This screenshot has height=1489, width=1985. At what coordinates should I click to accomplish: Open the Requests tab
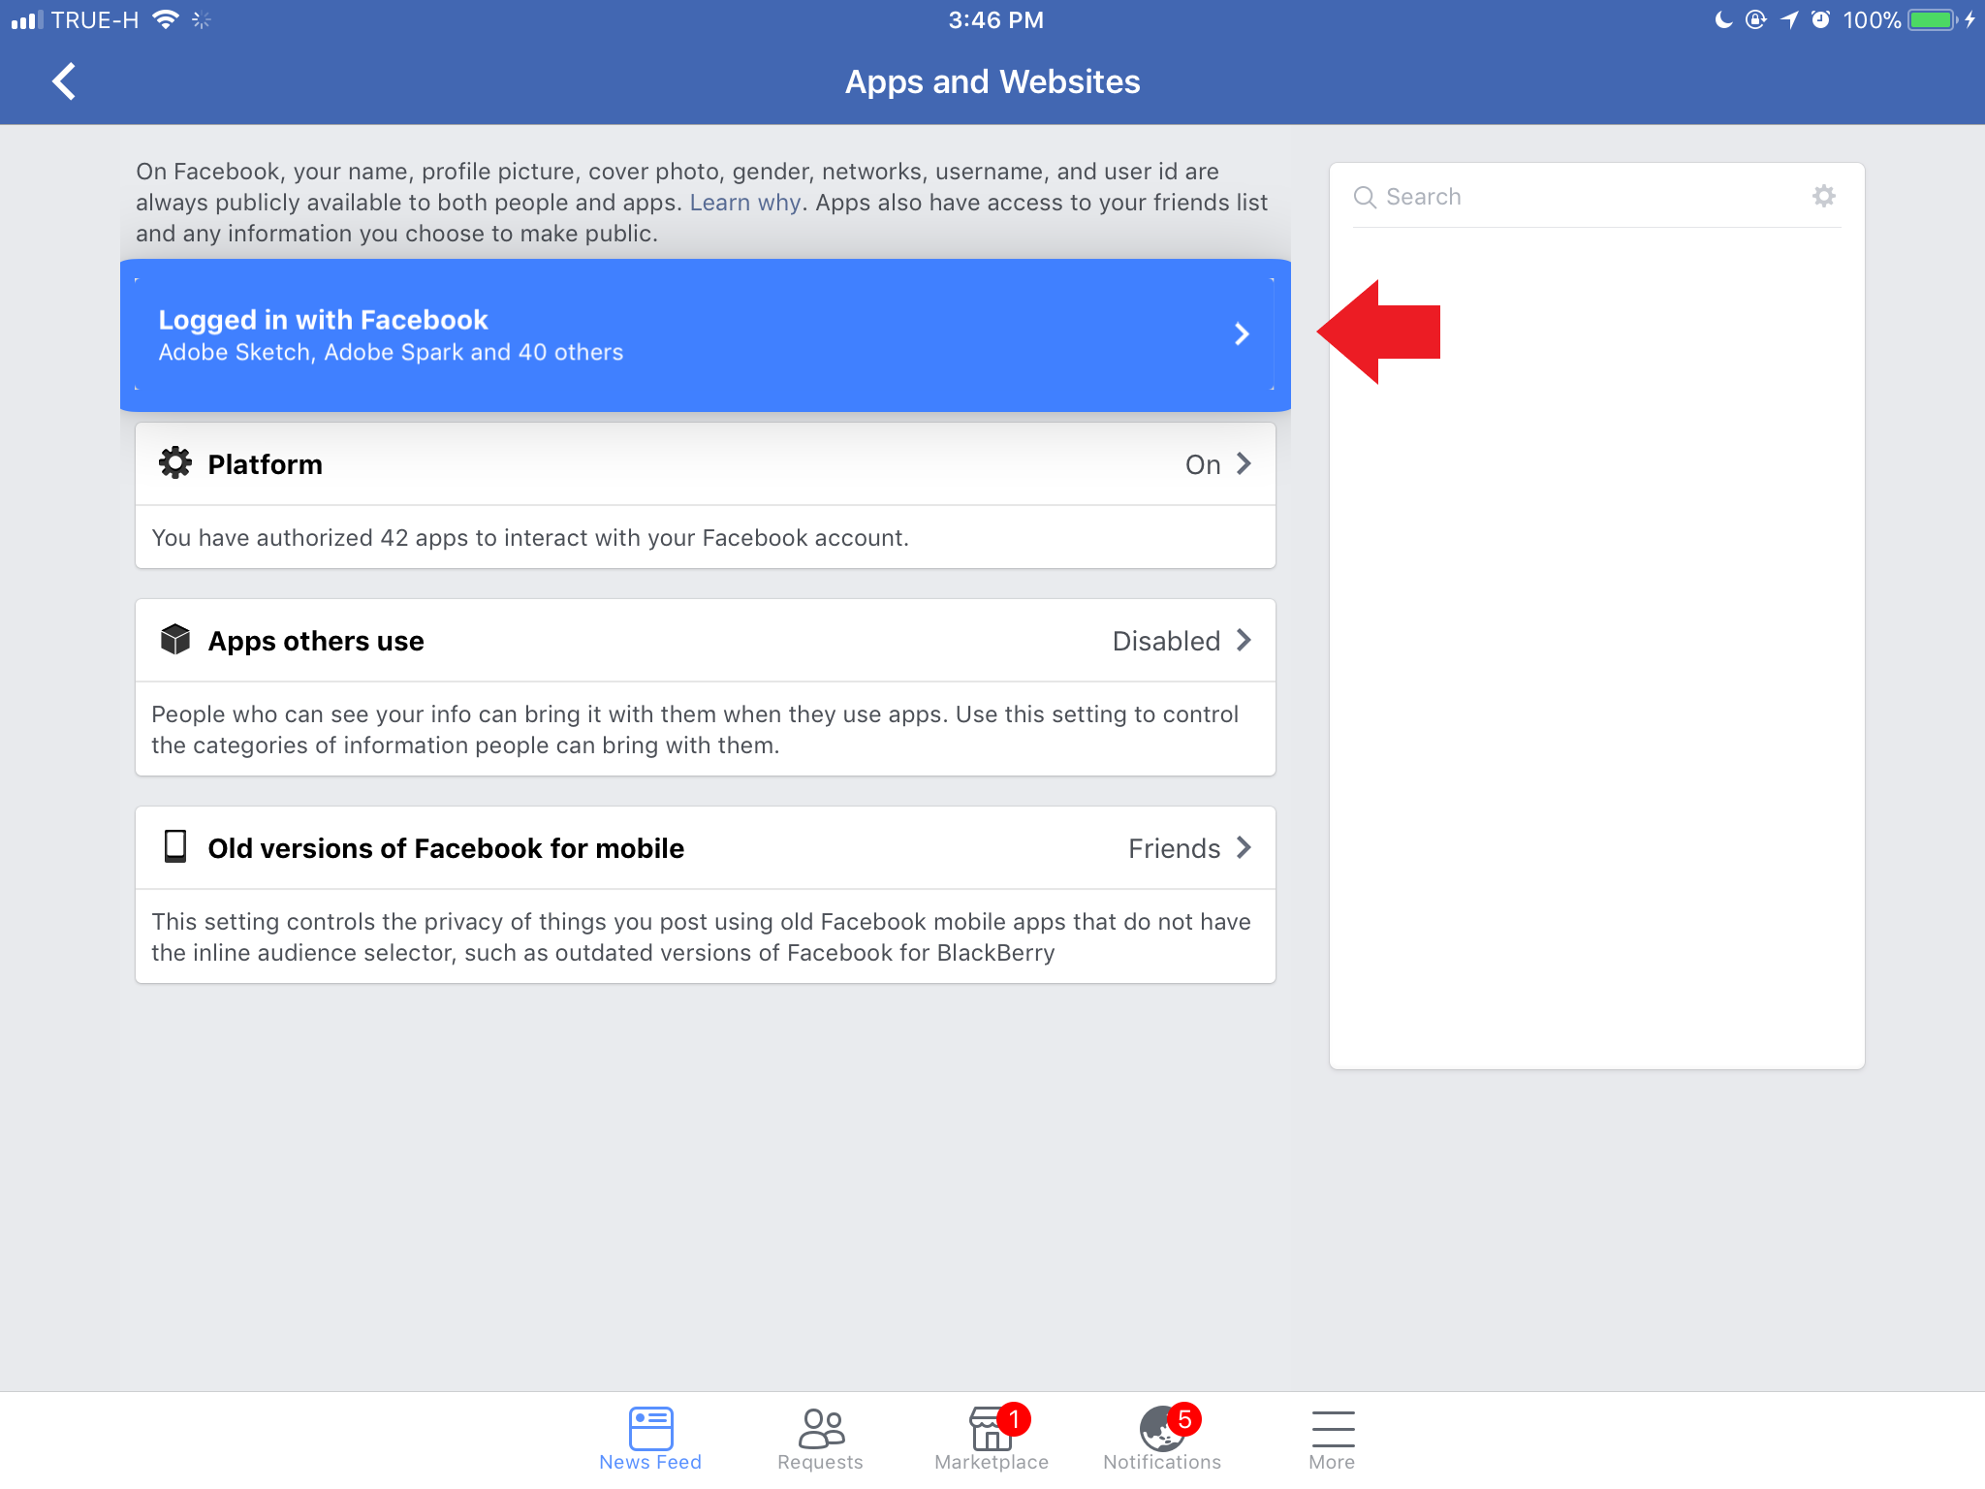(x=820, y=1438)
